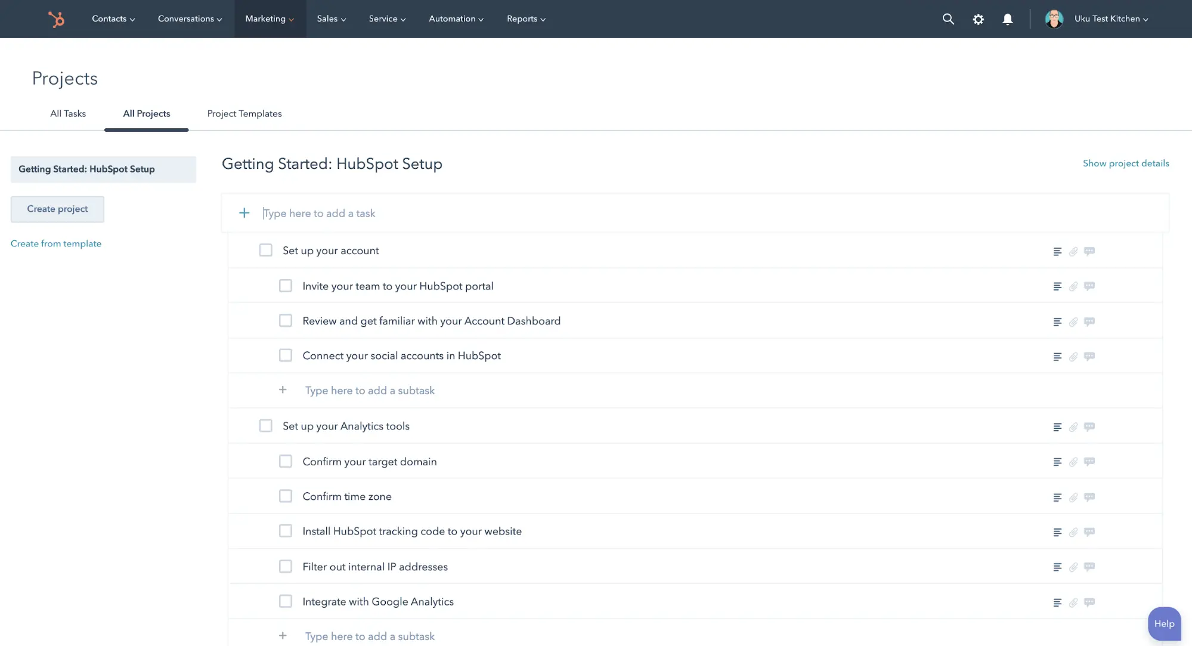Viewport: 1192px width, 646px height.
Task: Click the Create project button
Action: coord(57,209)
